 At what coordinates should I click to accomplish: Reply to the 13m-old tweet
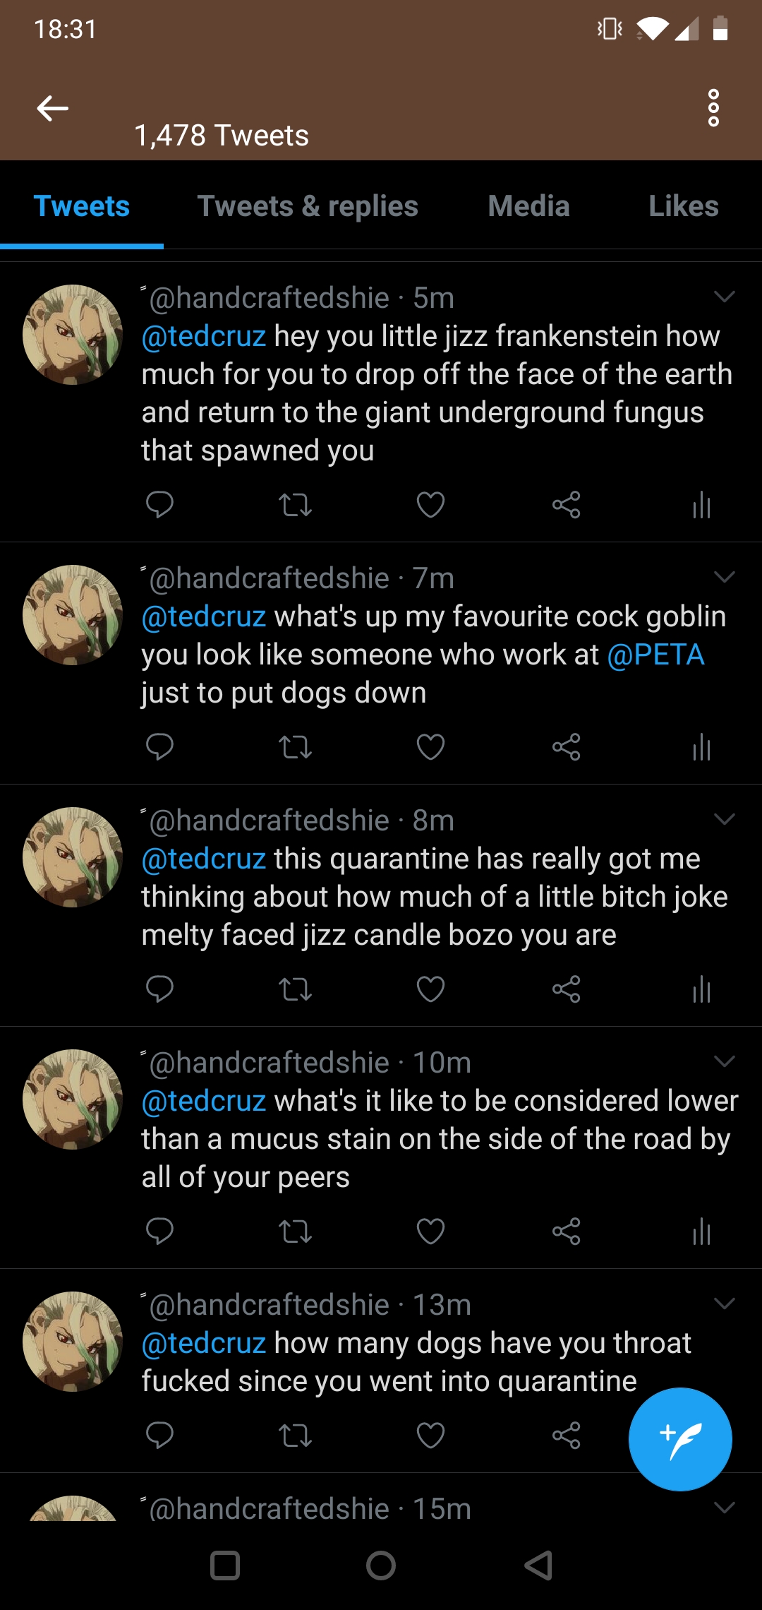click(159, 1435)
